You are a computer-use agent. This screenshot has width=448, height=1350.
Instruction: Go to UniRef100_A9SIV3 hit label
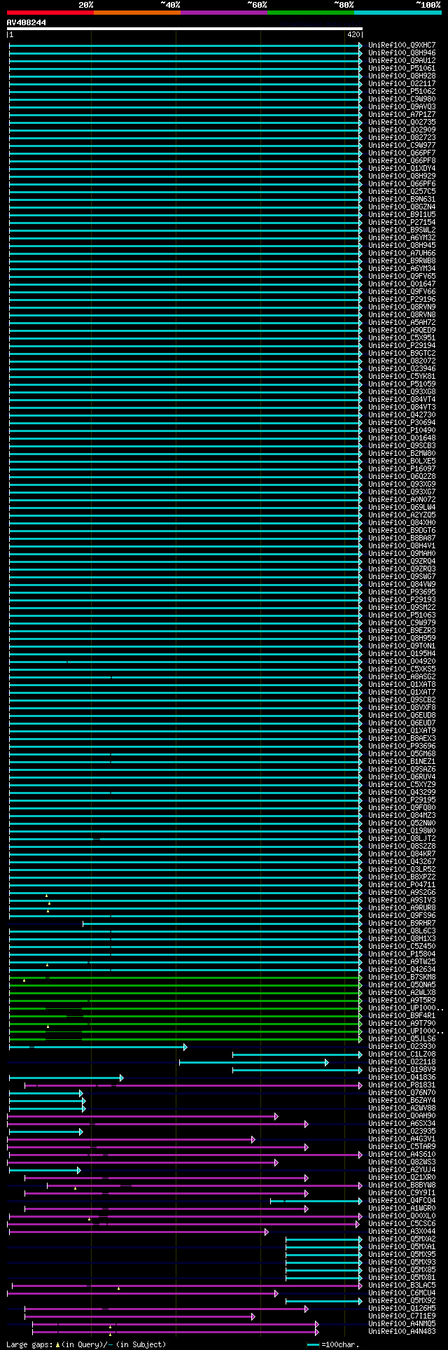point(402,900)
